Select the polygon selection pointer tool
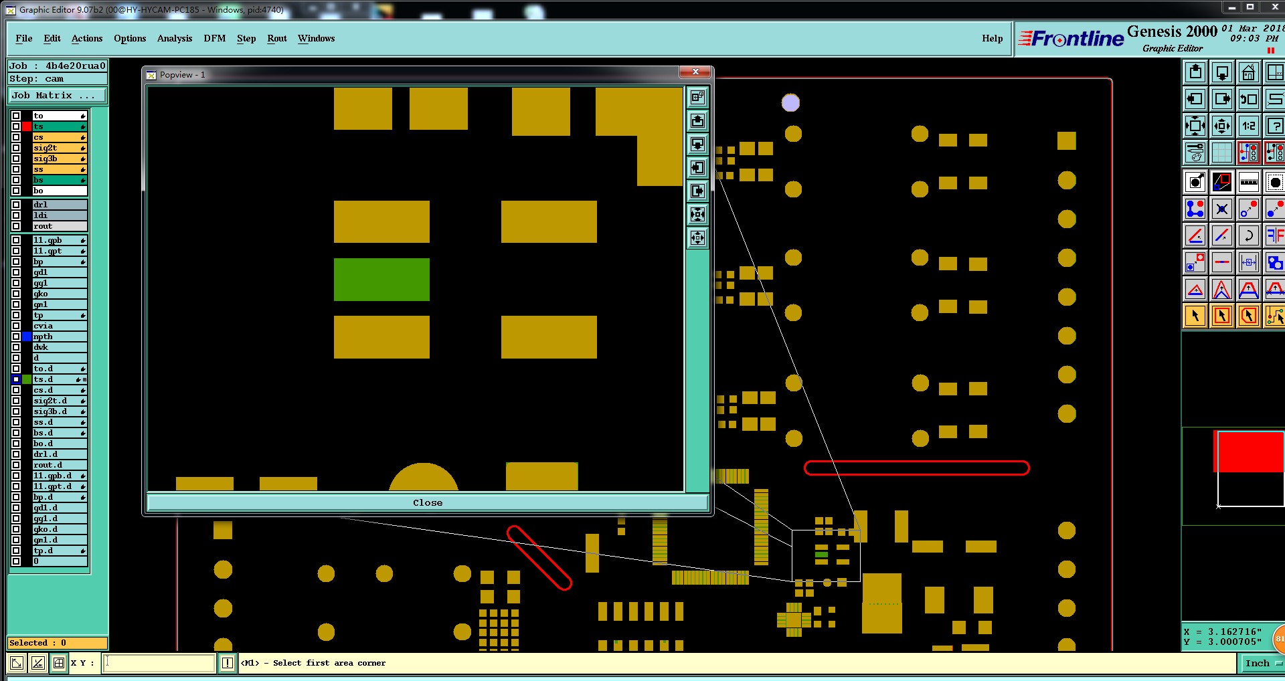The height and width of the screenshot is (681, 1285). pyautogui.click(x=1249, y=316)
